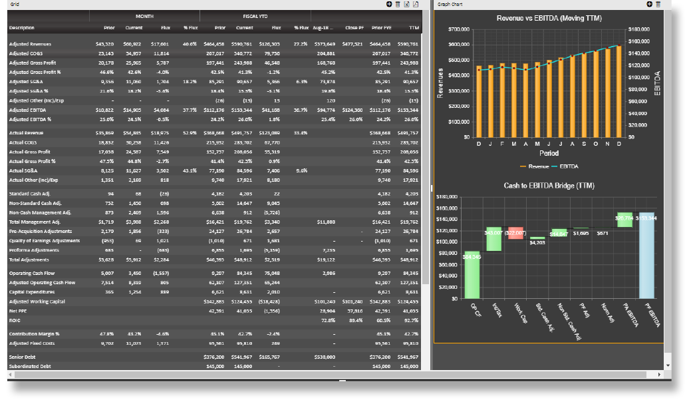Screen dimensions: 689x402
Task: Export the grid to PDF
Action: pos(416,5)
